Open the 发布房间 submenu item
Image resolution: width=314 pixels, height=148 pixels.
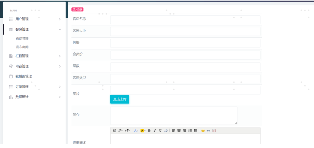[x=22, y=47]
